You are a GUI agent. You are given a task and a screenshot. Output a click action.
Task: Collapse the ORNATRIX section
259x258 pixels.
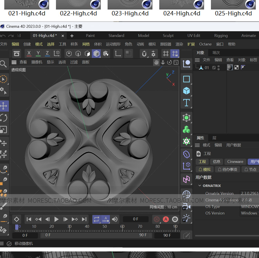click(x=200, y=186)
